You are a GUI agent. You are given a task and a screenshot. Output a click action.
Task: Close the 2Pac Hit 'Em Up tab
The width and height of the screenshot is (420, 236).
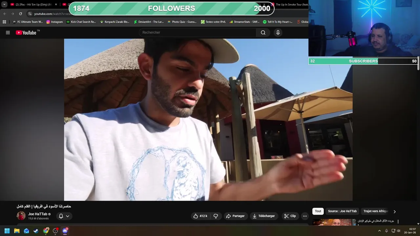[x=56, y=5]
